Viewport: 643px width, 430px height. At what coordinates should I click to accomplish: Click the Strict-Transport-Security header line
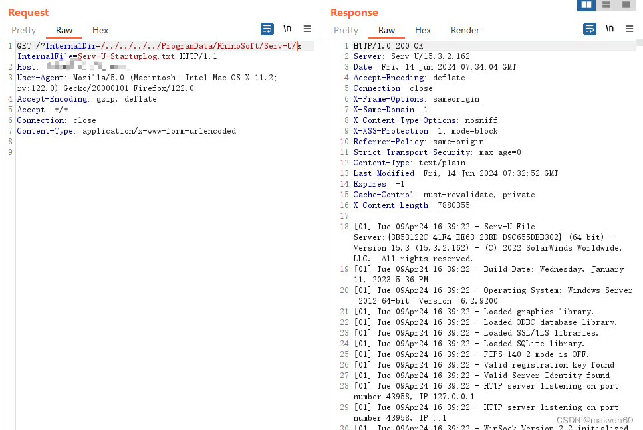437,152
